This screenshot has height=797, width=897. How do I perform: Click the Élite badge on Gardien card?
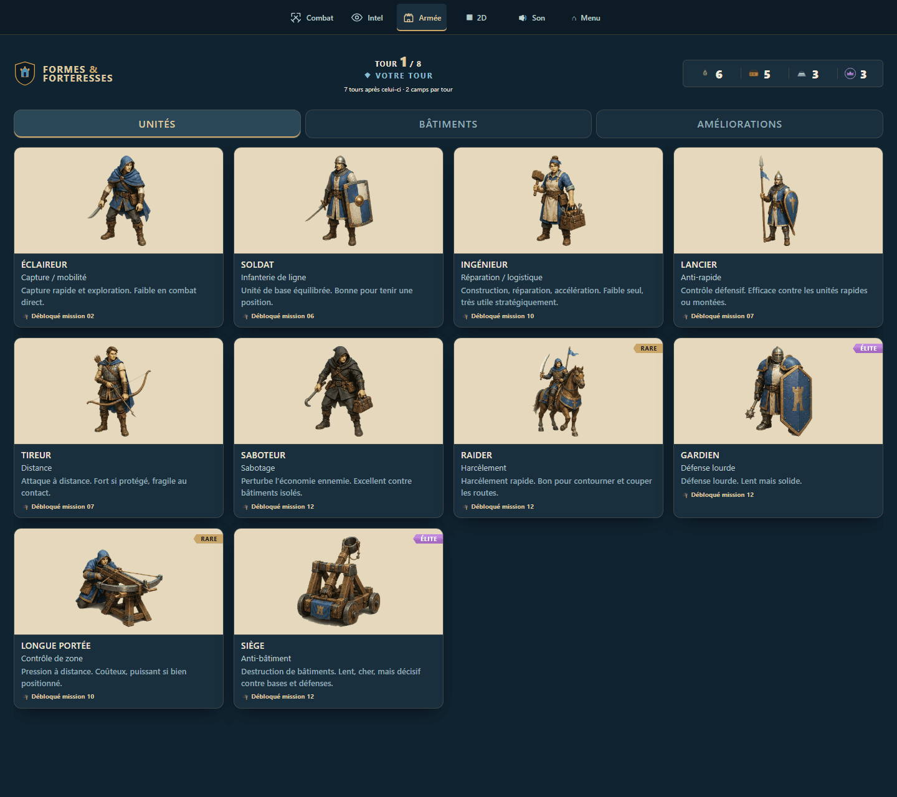(868, 348)
